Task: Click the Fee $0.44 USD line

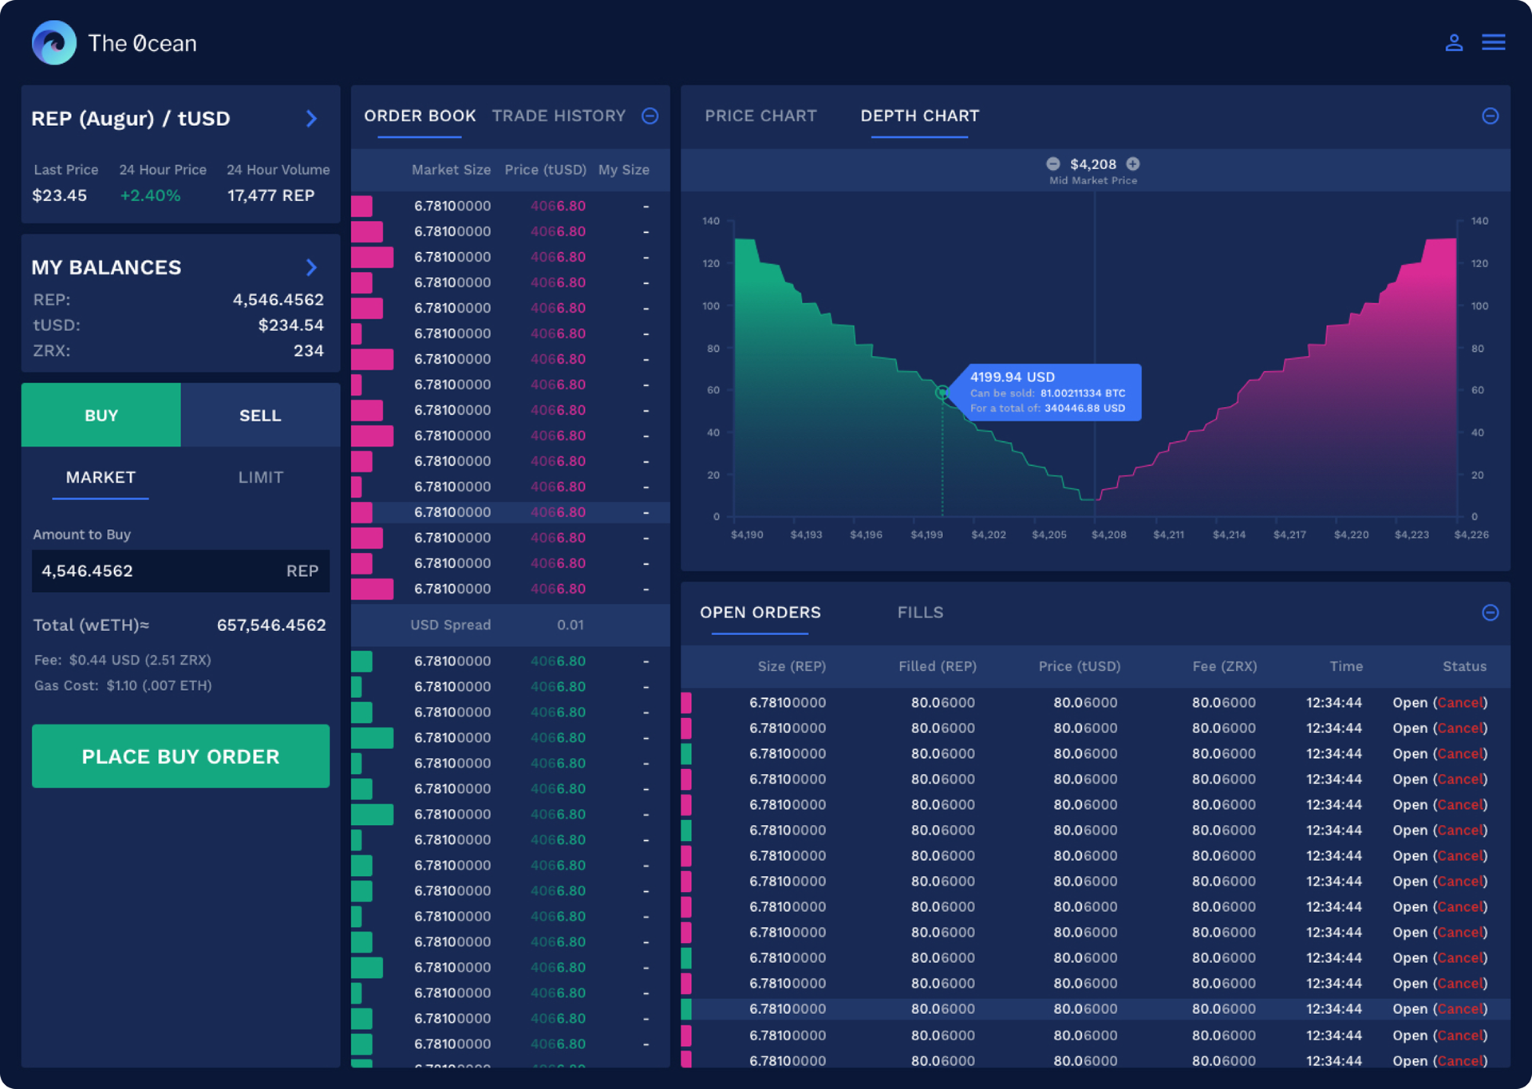Action: tap(123, 660)
